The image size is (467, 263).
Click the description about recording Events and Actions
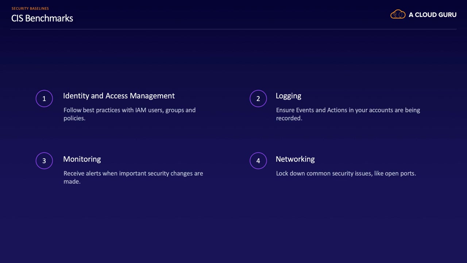[348, 114]
